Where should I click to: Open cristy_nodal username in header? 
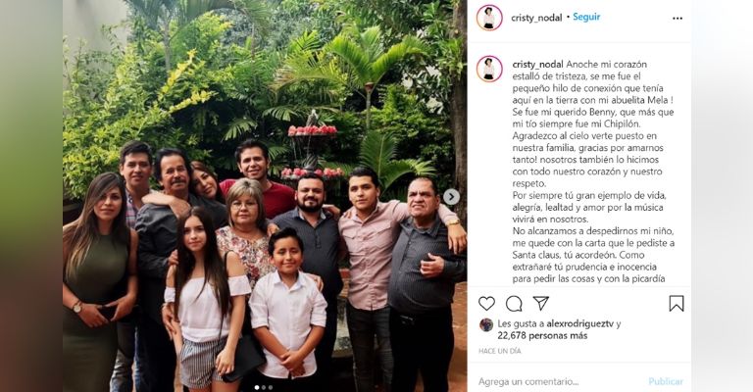(x=536, y=19)
